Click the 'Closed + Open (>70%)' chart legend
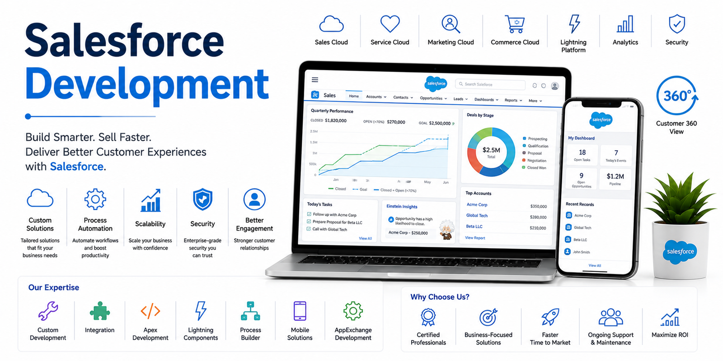723x361 pixels. (x=395, y=190)
